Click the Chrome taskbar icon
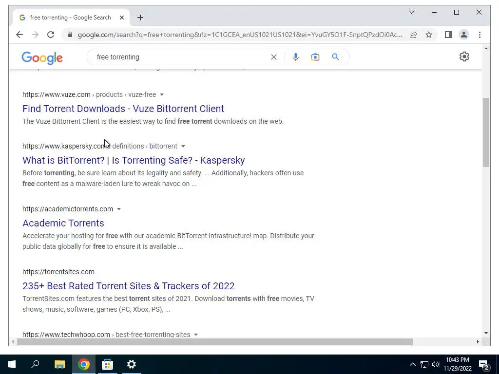 [83, 364]
